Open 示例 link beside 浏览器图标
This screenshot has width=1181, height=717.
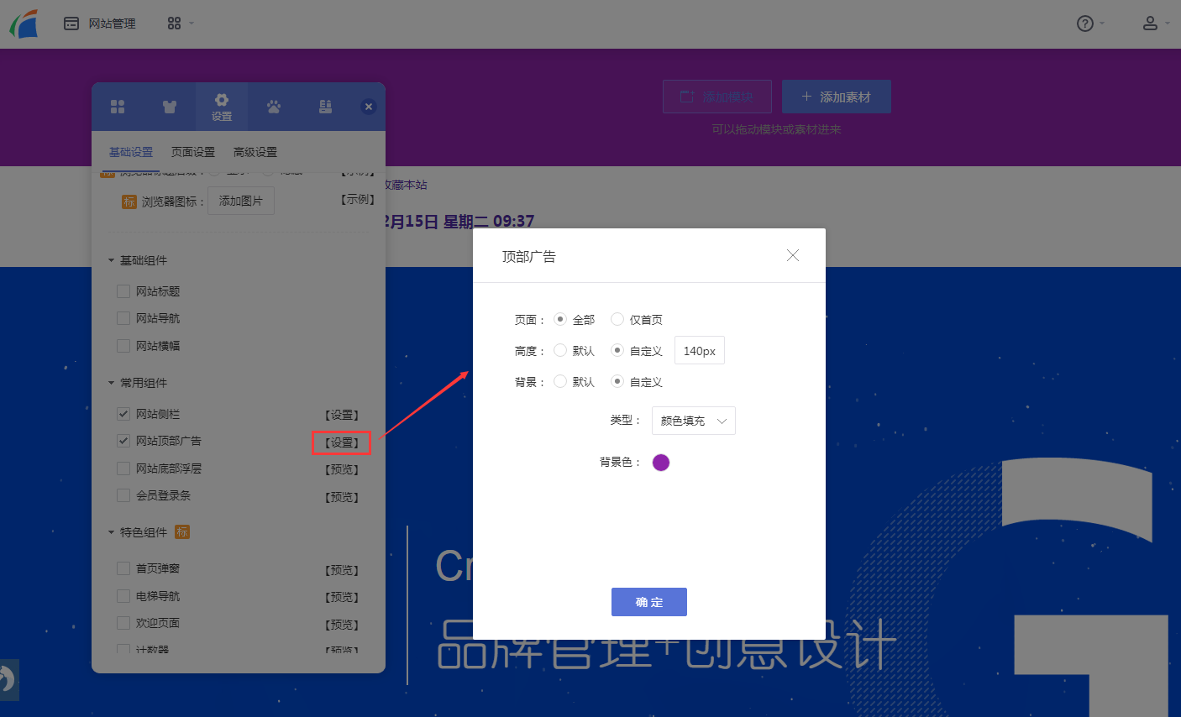358,200
